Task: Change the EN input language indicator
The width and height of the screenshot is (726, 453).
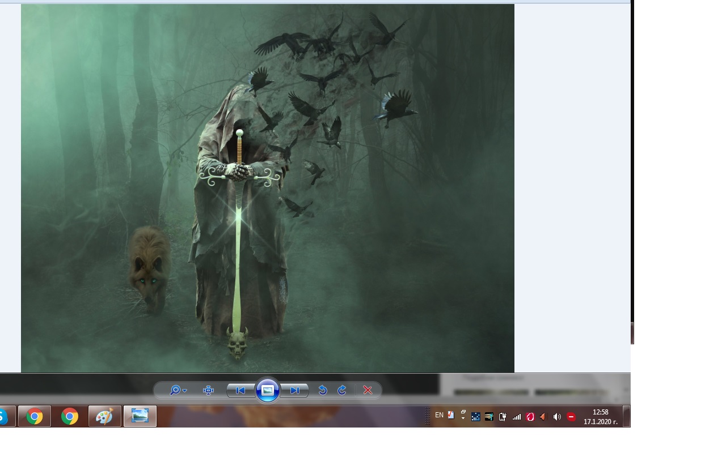Action: click(439, 415)
